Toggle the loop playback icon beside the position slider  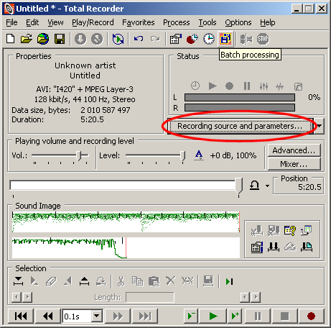(254, 186)
